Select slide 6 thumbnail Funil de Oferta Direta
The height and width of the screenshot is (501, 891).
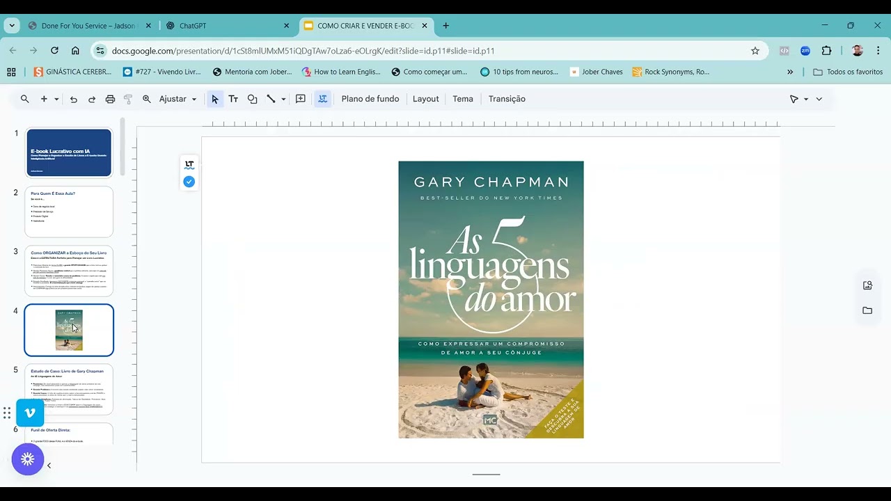click(x=69, y=434)
